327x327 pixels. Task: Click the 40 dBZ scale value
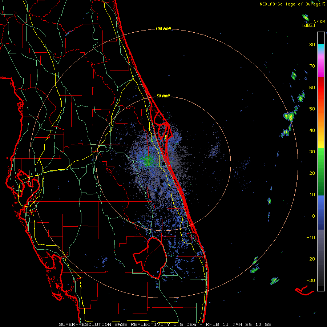(312, 130)
